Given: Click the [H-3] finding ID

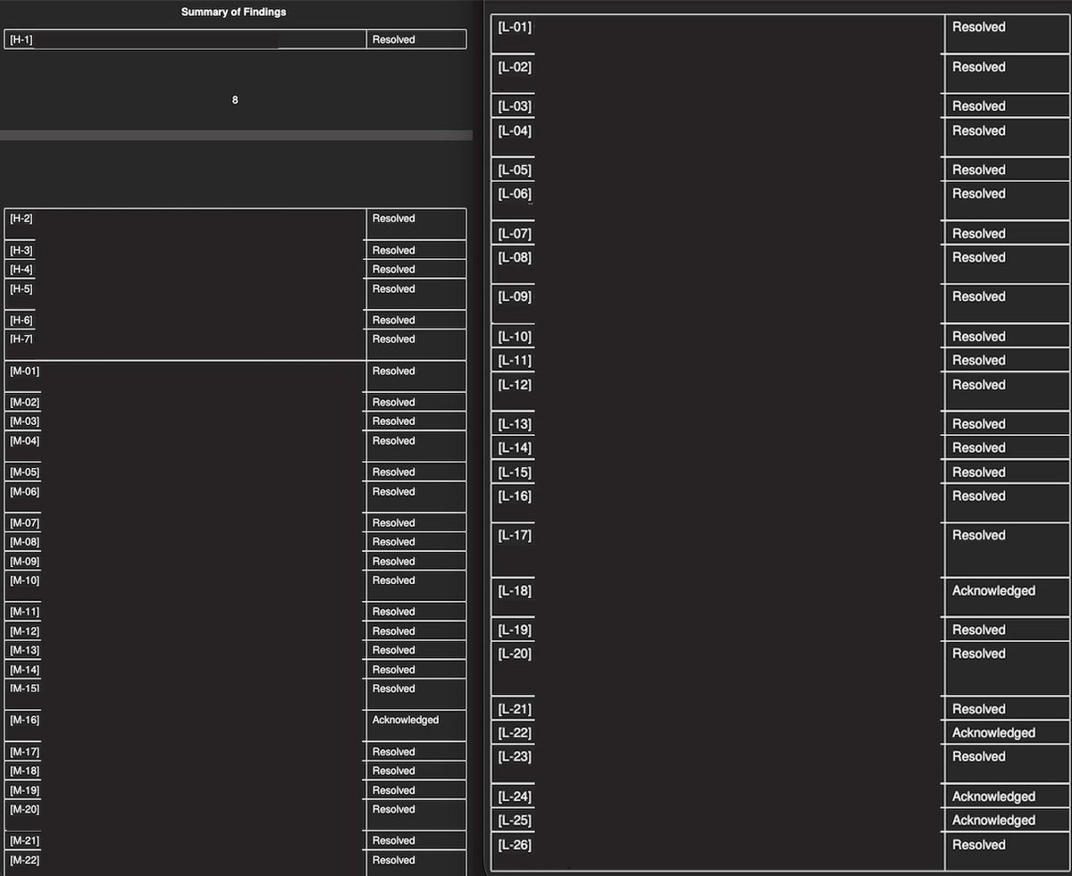Looking at the screenshot, I should point(21,251).
